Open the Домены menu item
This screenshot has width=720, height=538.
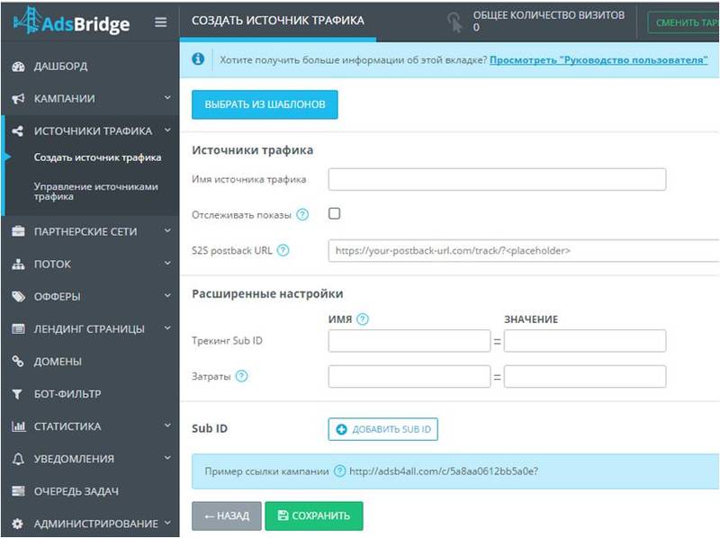[x=58, y=362]
